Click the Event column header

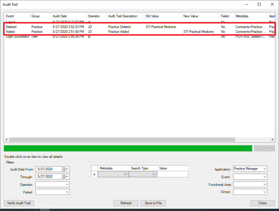coord(16,16)
